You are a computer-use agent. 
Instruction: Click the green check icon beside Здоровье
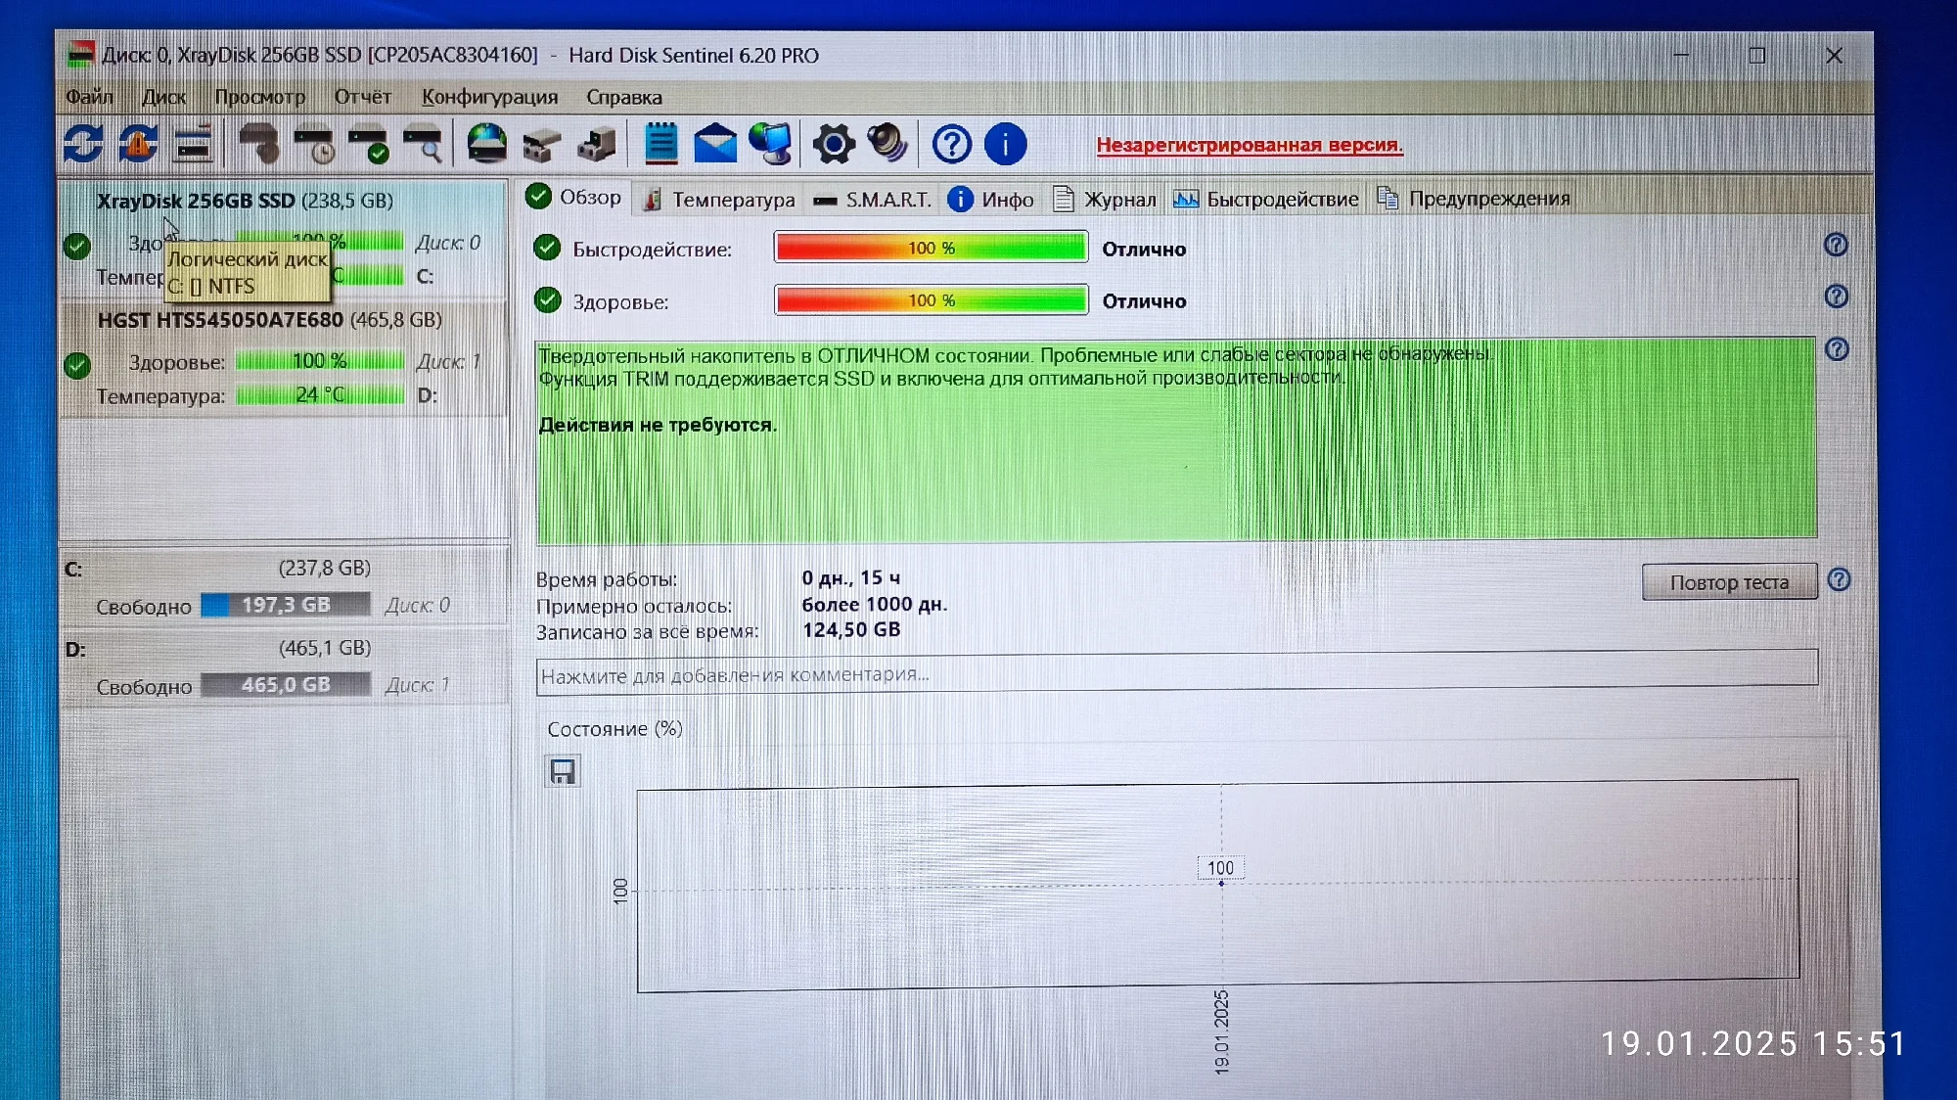548,300
